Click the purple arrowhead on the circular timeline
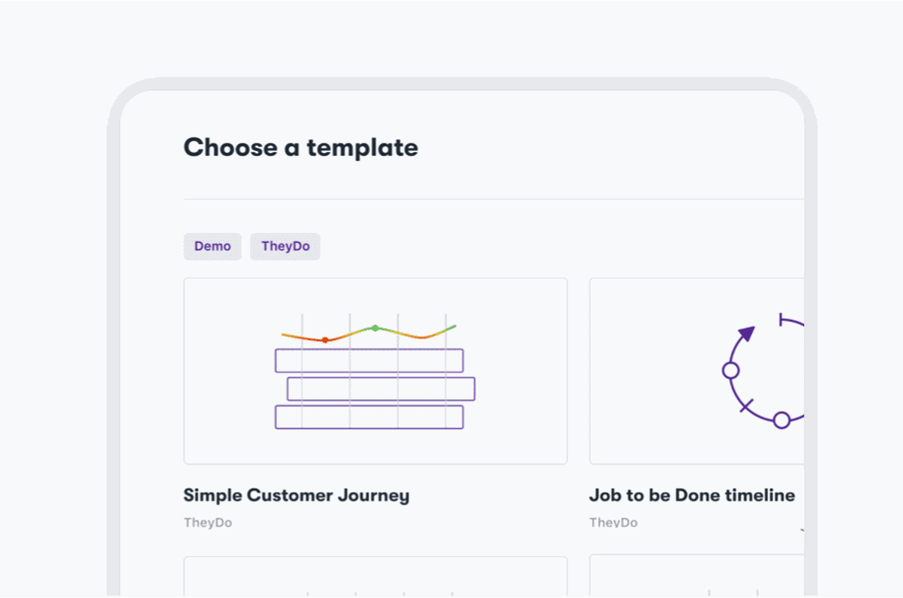Viewport: 903px width, 598px height. pos(746,333)
